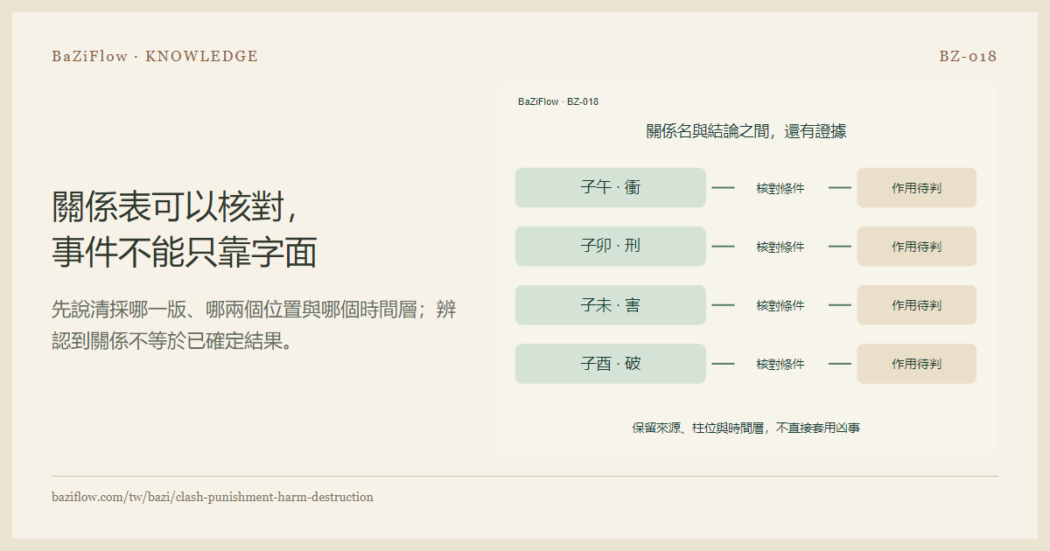The height and width of the screenshot is (551, 1050).
Task: Select the 子酉 · 破 relation box
Action: tap(611, 363)
